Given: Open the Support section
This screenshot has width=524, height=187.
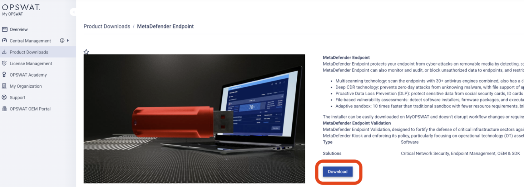Looking at the screenshot, I should [17, 98].
